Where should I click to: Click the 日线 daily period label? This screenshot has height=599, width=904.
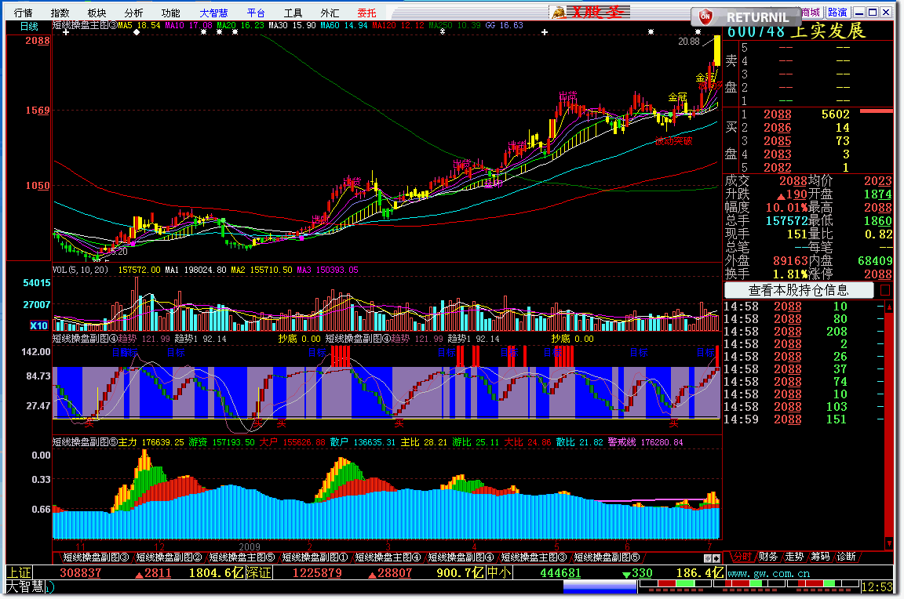pos(29,27)
